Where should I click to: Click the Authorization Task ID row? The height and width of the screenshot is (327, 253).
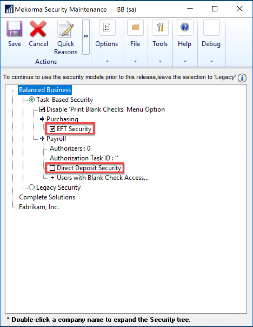click(x=84, y=158)
